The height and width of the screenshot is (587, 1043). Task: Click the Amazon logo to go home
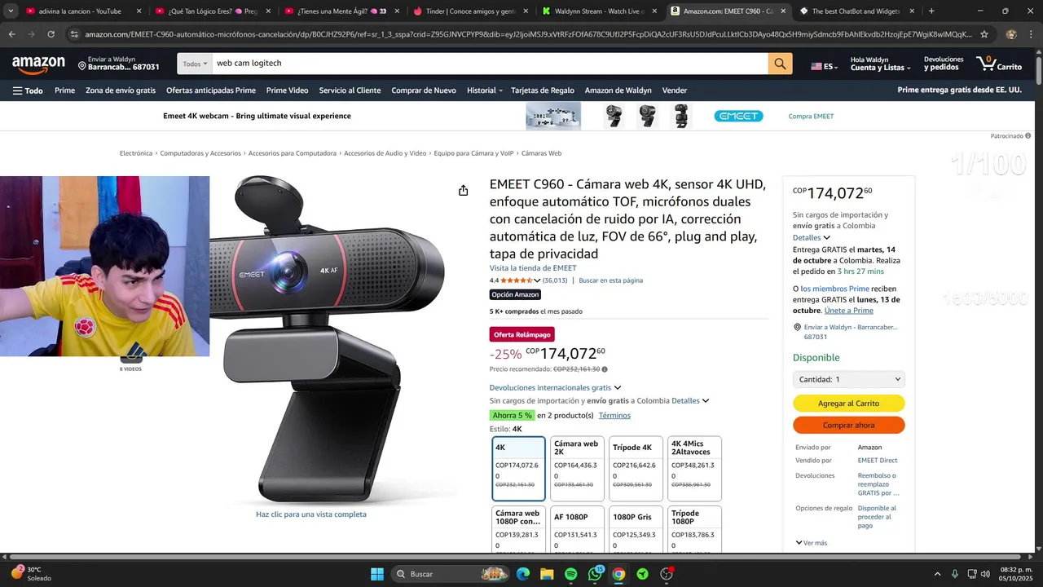[x=38, y=64]
